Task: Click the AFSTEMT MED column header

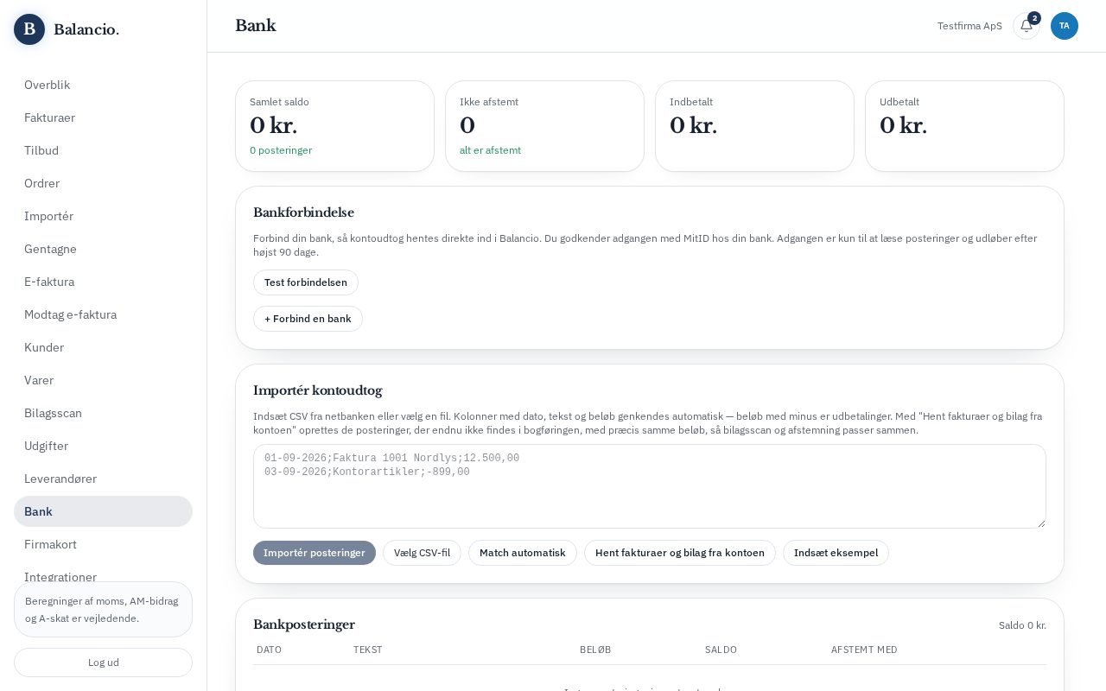Action: 864,650
